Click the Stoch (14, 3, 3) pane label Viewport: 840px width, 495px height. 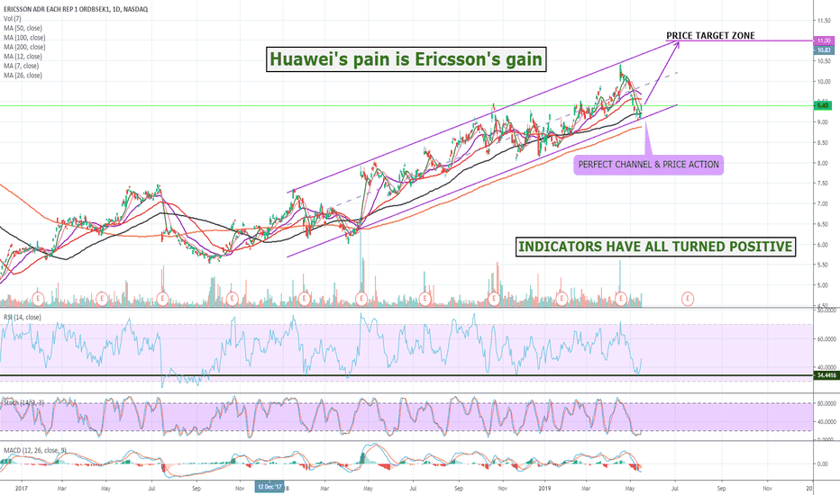(x=23, y=402)
